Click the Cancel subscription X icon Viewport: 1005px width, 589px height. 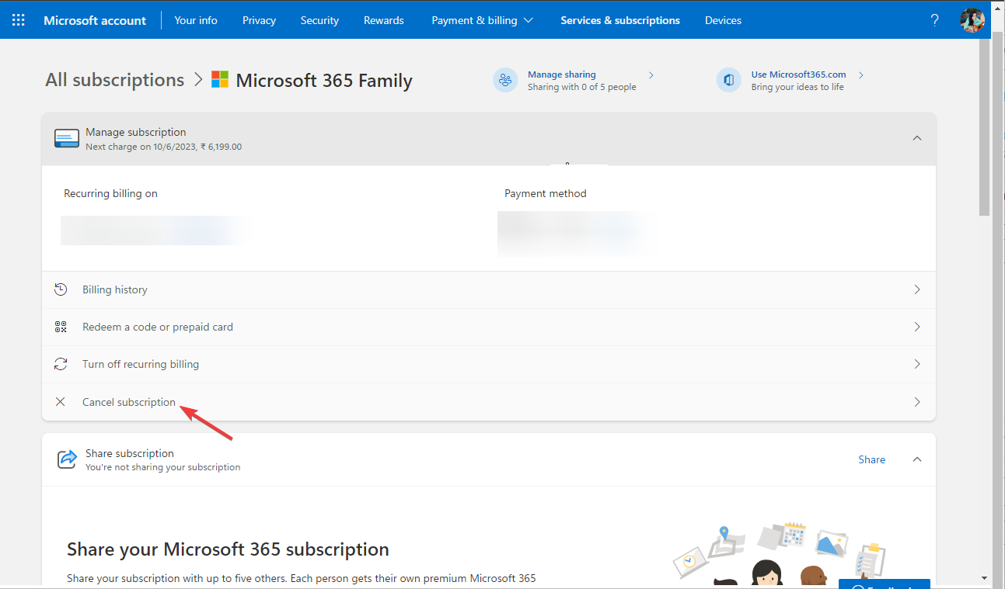(x=61, y=402)
